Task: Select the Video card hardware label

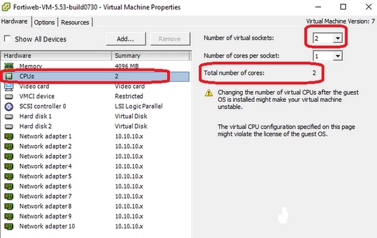Action: [x=34, y=86]
